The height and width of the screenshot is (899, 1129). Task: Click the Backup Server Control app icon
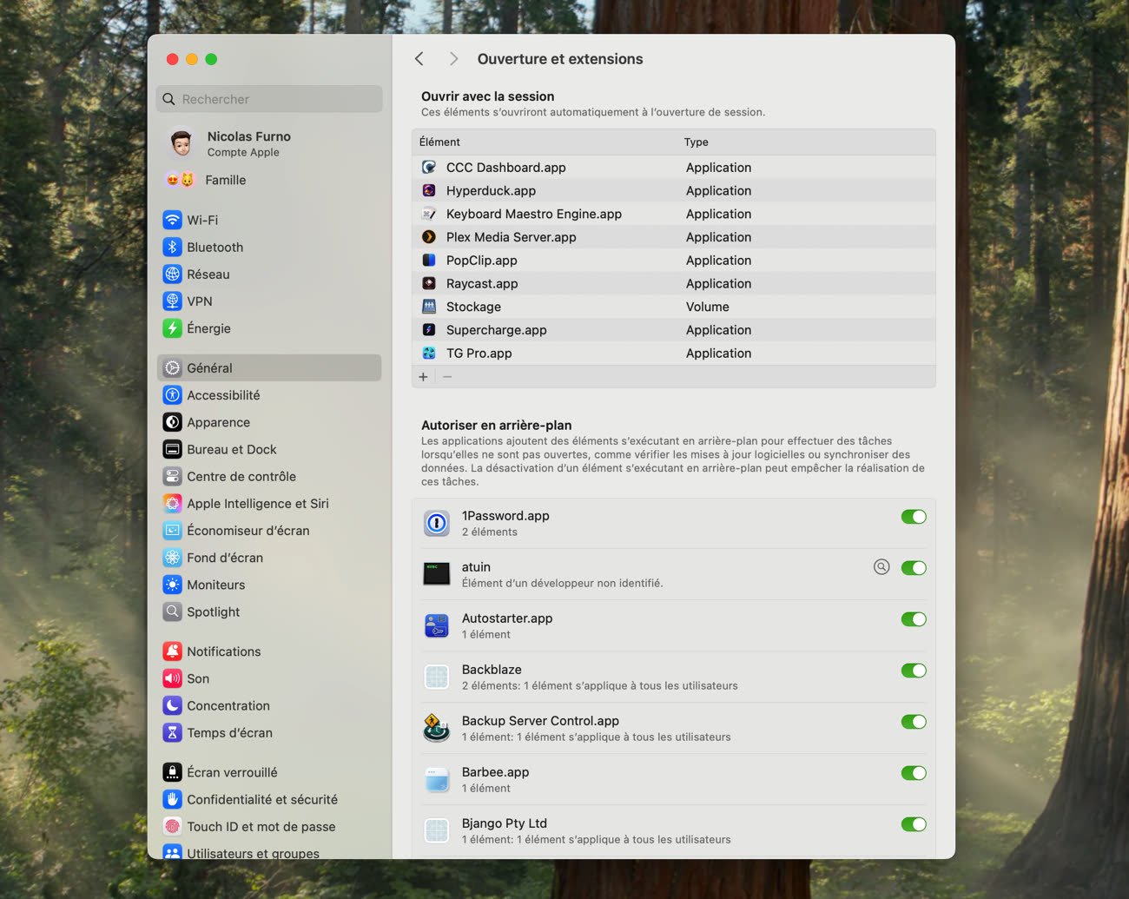pyautogui.click(x=437, y=728)
